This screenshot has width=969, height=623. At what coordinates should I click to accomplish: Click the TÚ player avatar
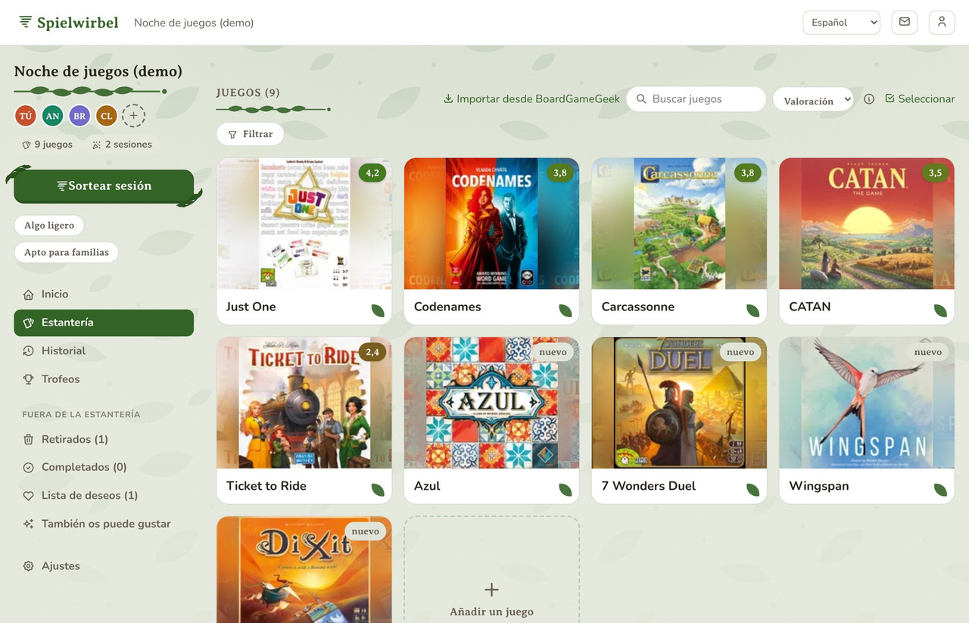click(x=26, y=116)
